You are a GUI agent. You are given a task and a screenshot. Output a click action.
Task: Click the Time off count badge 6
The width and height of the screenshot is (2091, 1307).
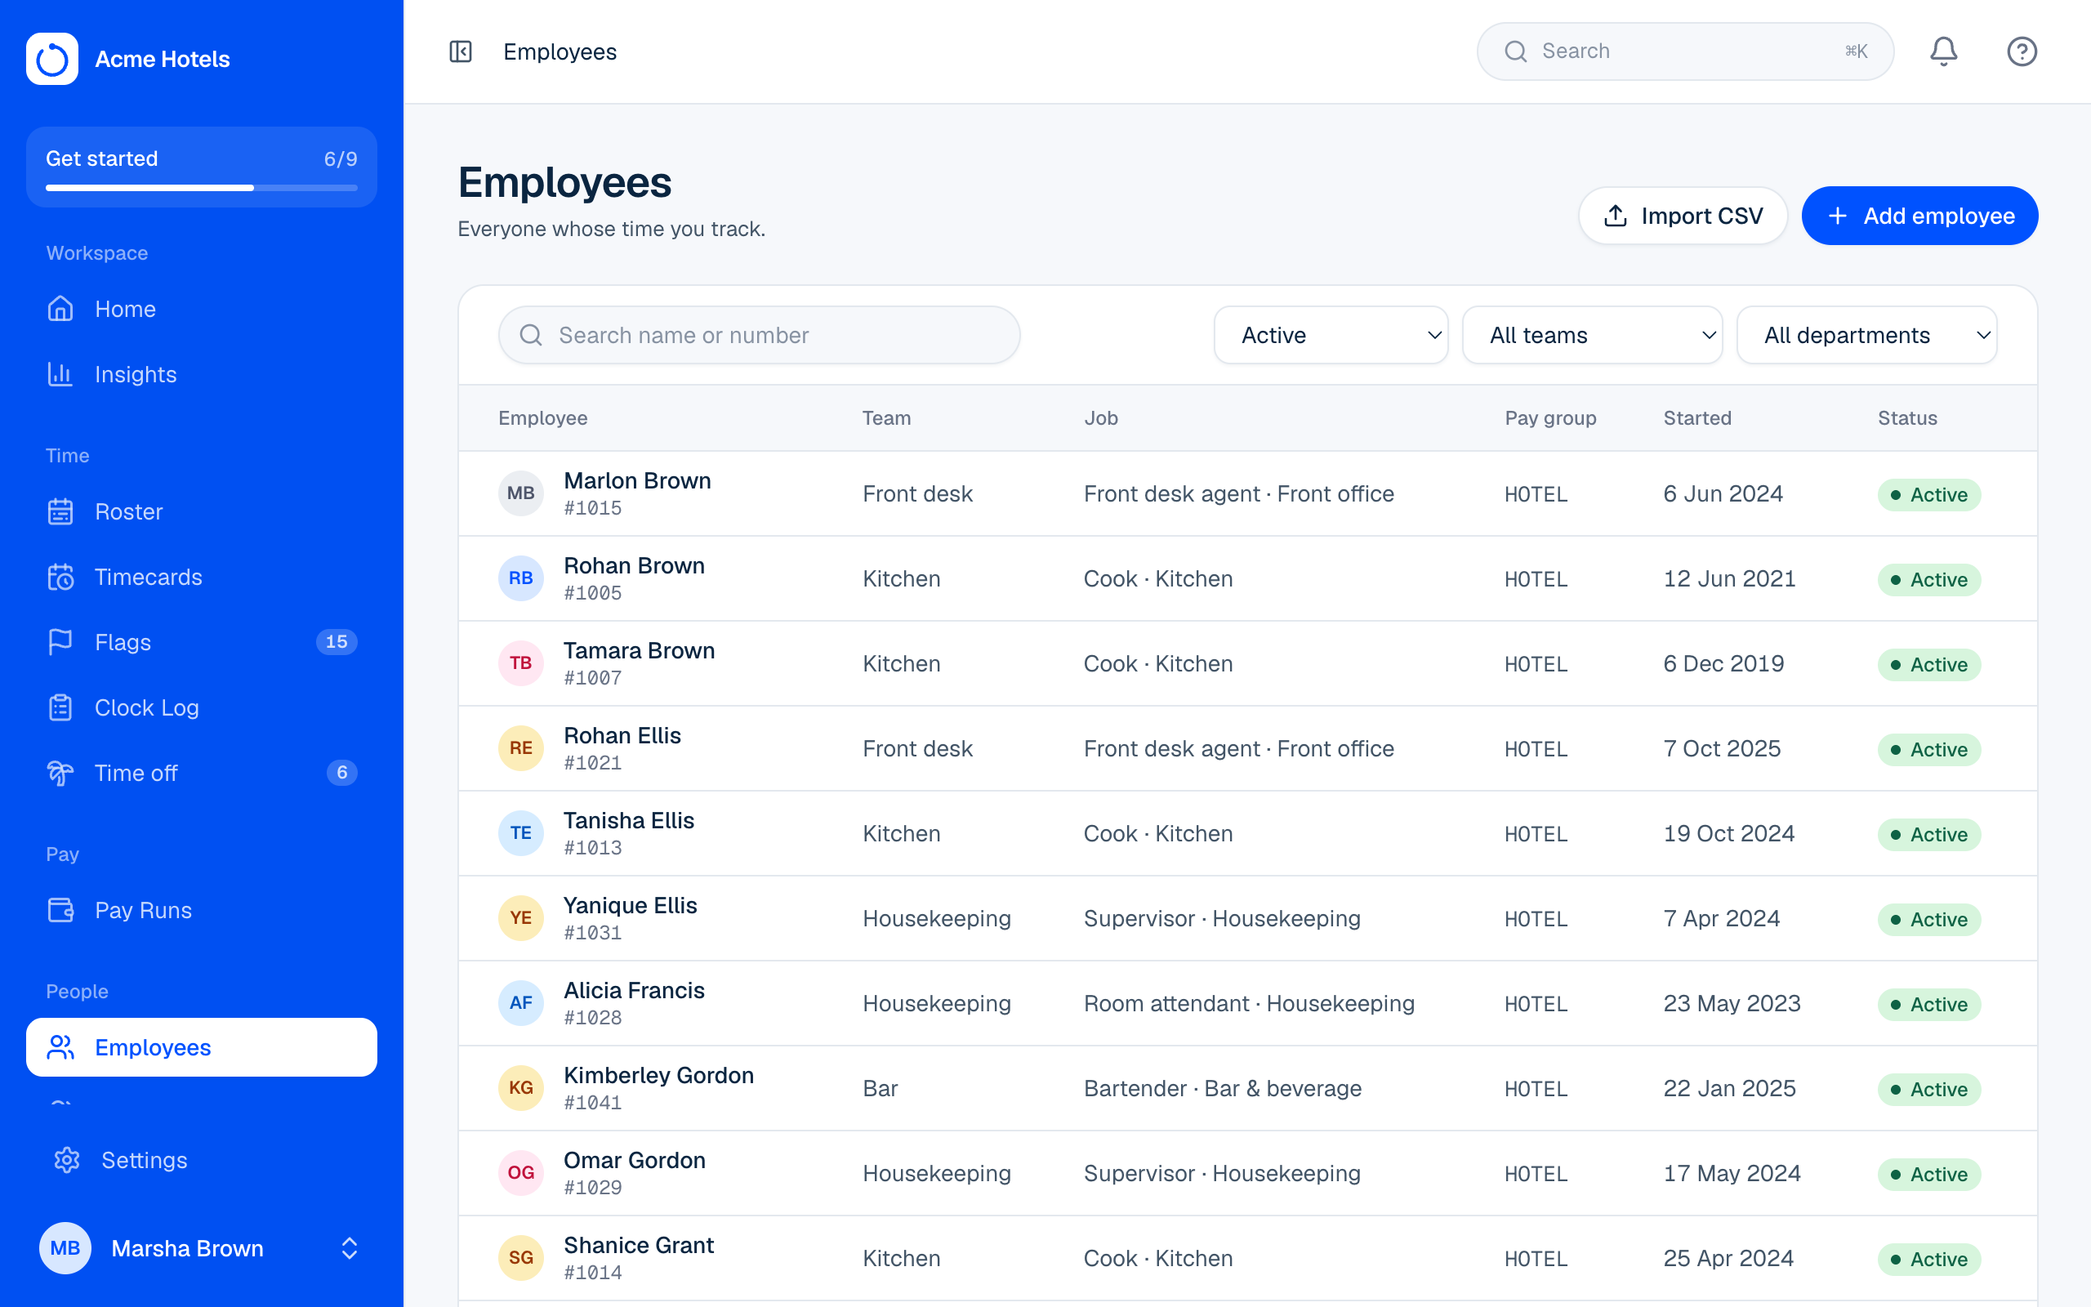coord(342,773)
